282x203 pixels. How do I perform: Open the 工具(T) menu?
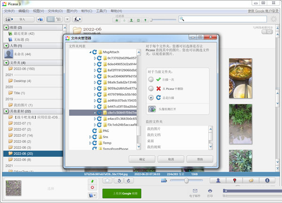click(100, 11)
